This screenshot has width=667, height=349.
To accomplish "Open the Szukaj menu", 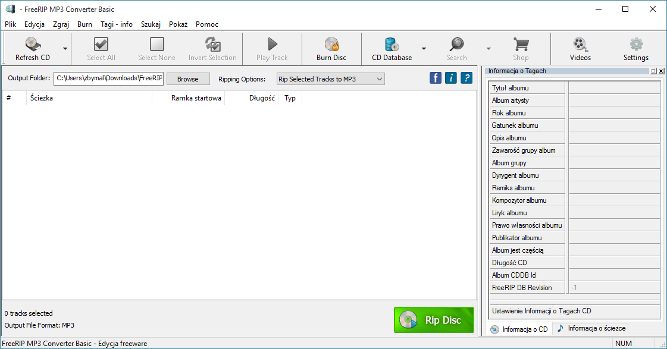I will pyautogui.click(x=151, y=24).
